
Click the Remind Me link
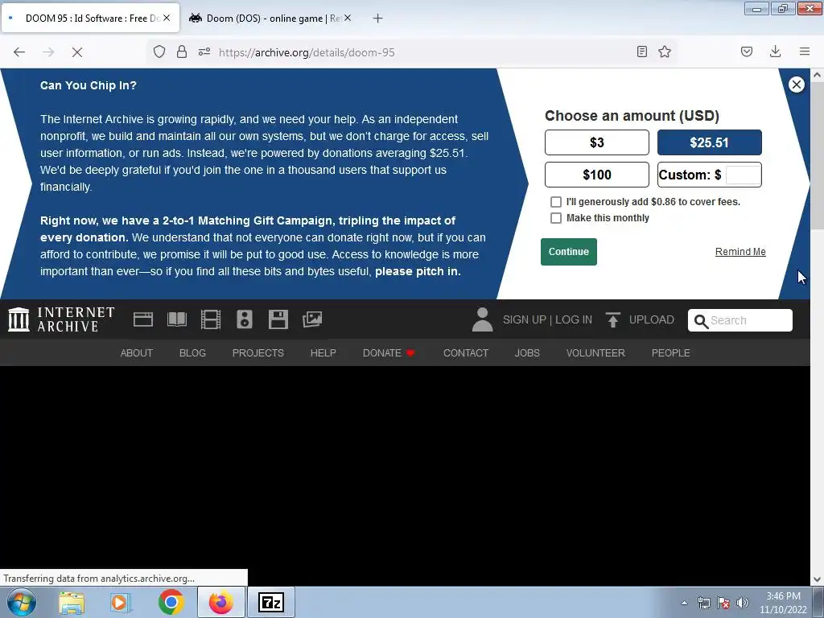(740, 252)
